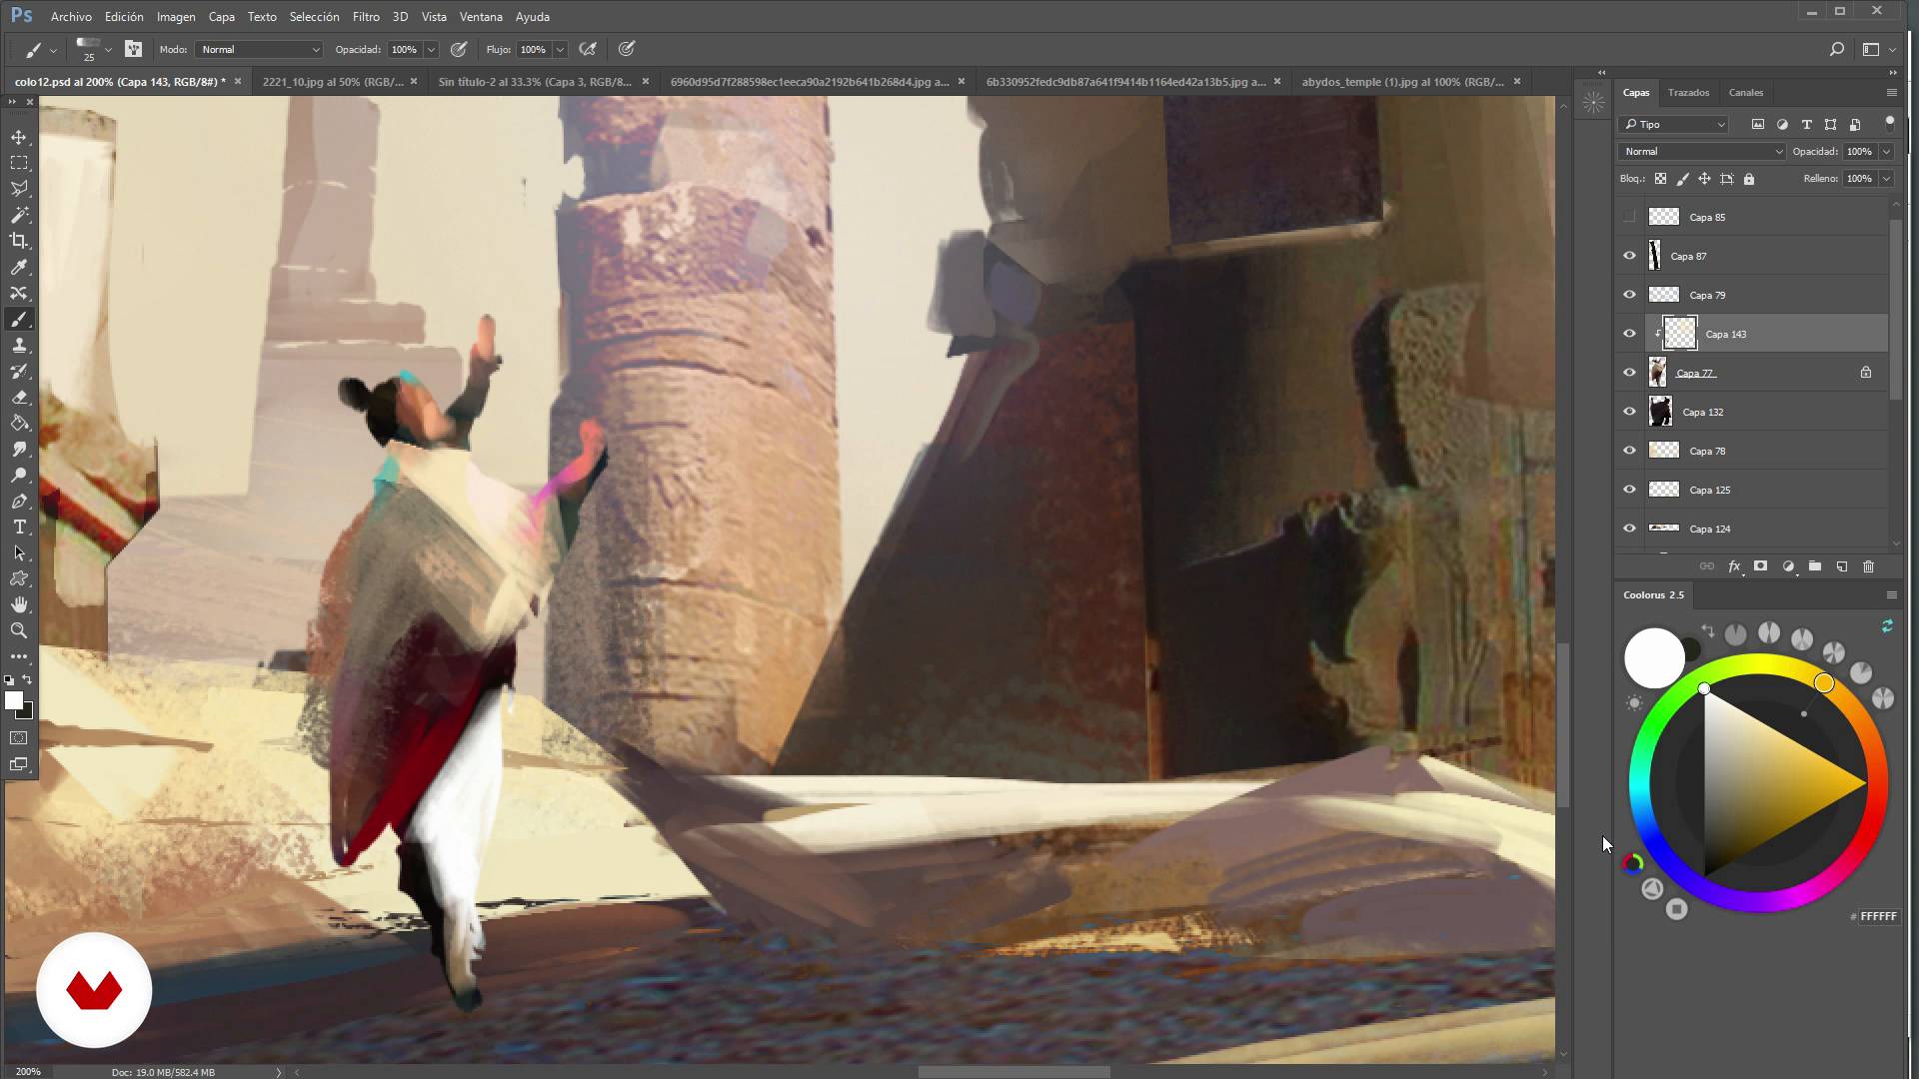
Task: Toggle lock transparent pixels
Action: tap(1660, 179)
